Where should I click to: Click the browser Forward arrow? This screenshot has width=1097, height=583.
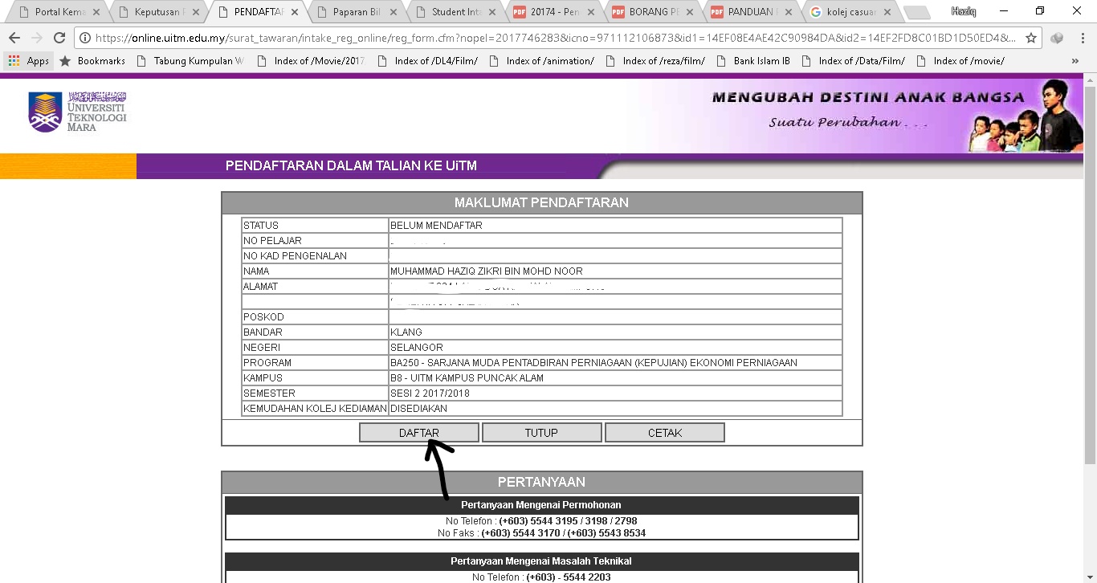point(36,38)
